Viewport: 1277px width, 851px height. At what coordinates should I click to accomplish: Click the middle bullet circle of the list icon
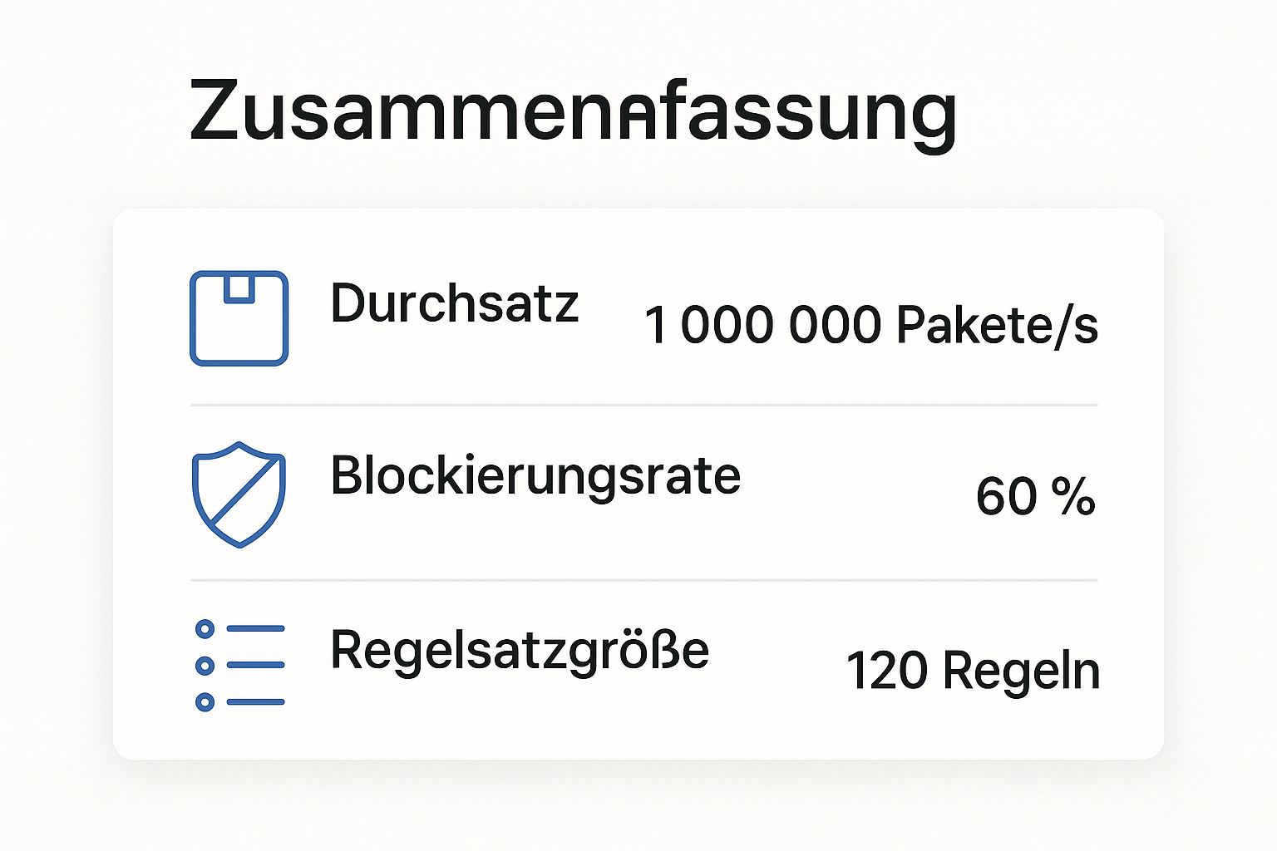205,666
